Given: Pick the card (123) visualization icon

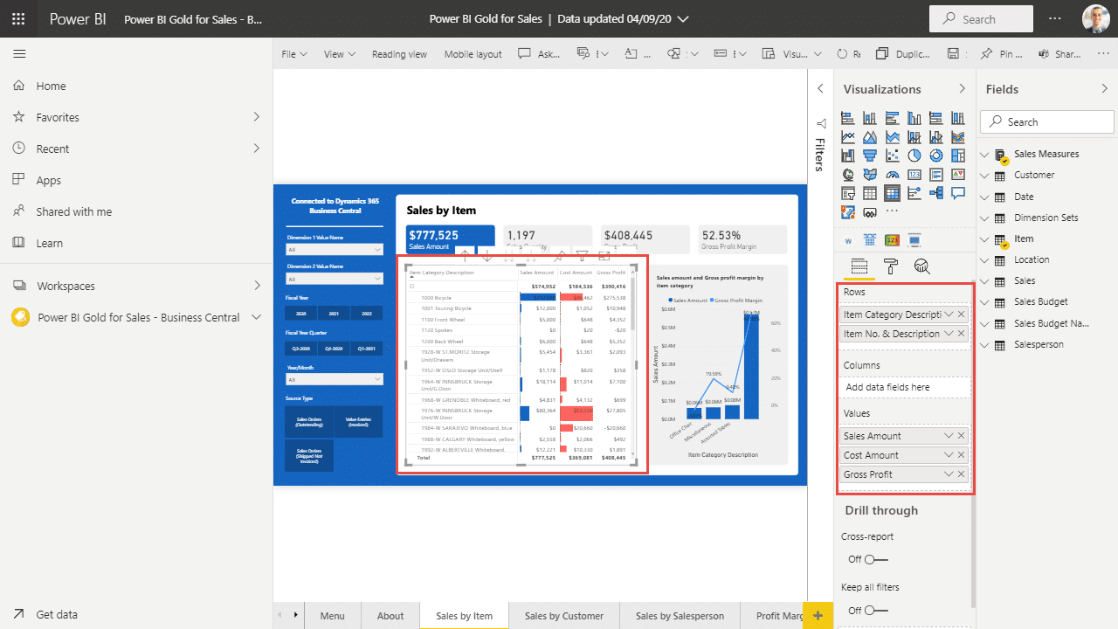Looking at the screenshot, I should pyautogui.click(x=914, y=175).
